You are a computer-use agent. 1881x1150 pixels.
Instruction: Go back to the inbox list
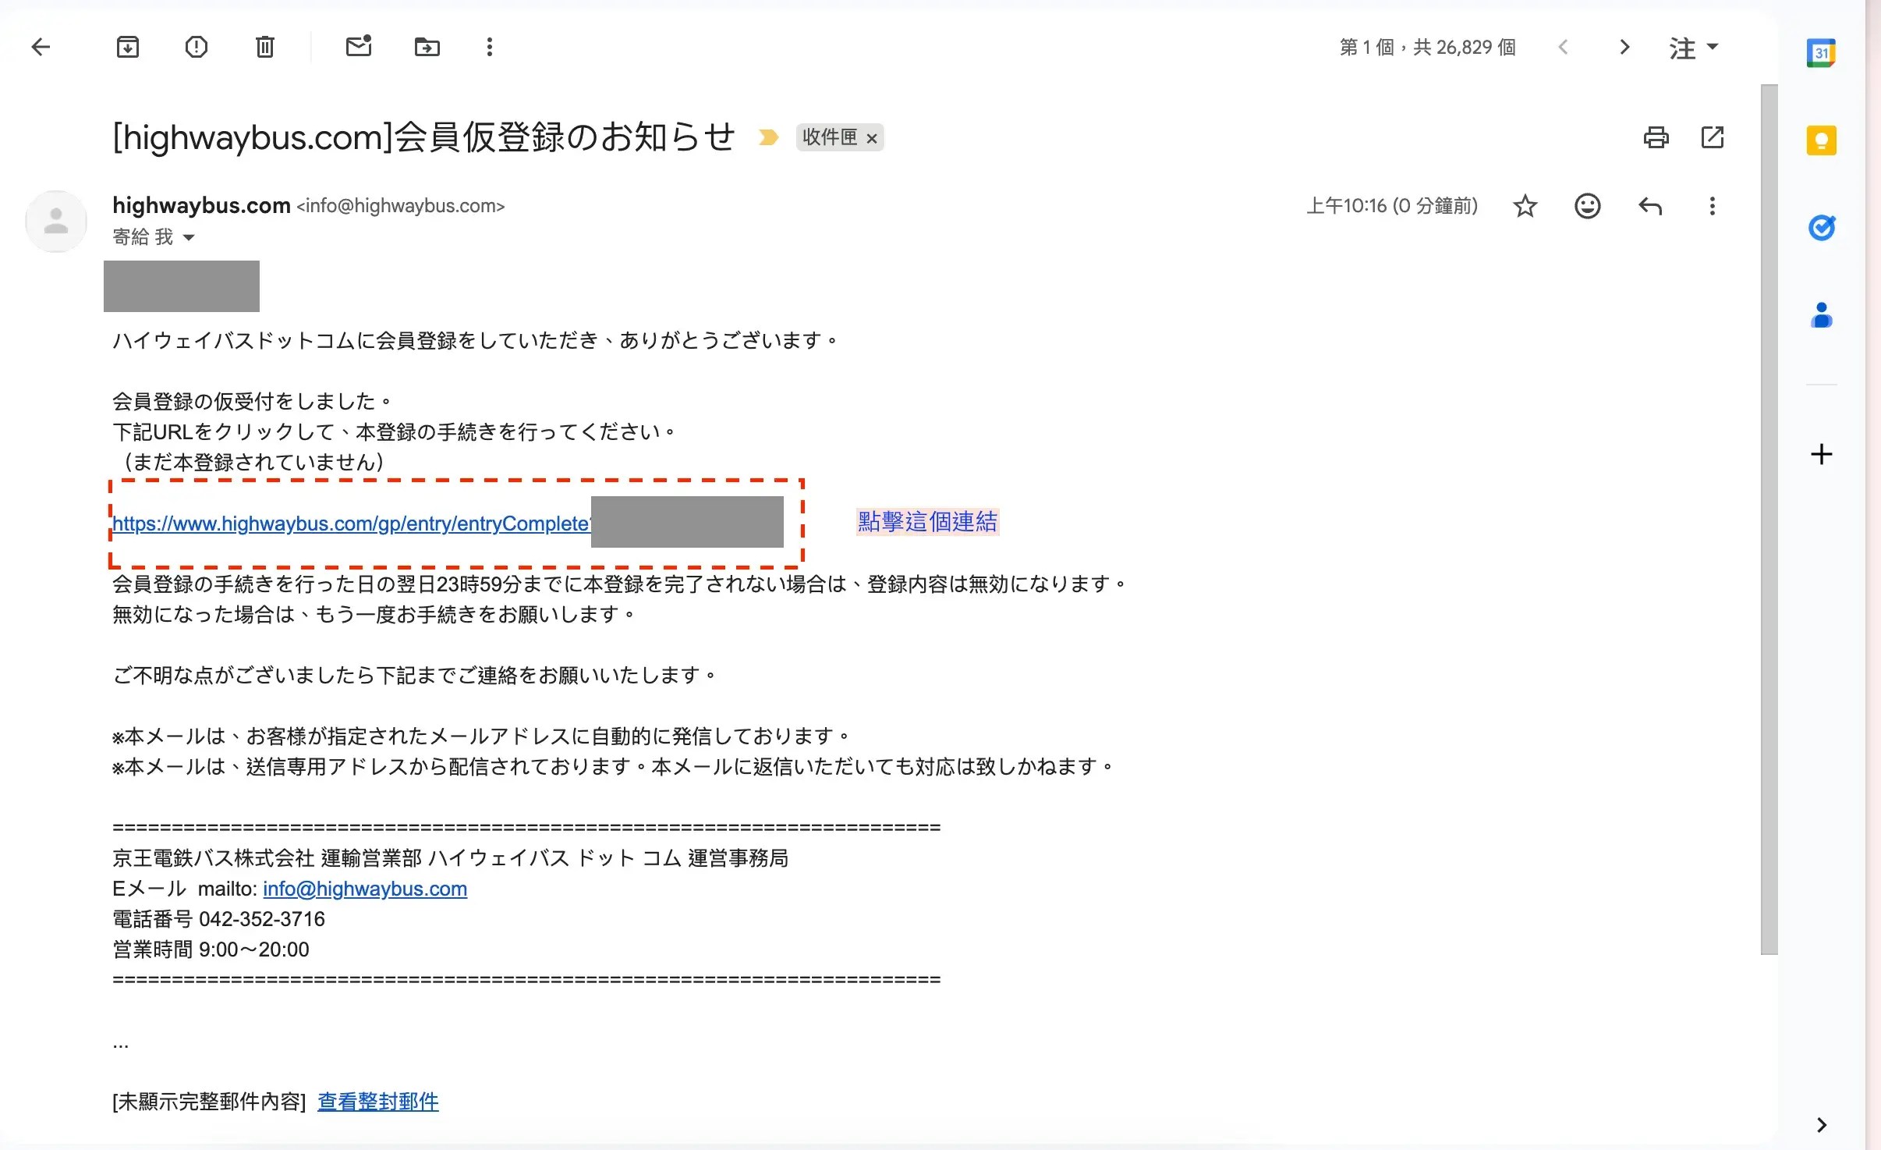tap(41, 47)
